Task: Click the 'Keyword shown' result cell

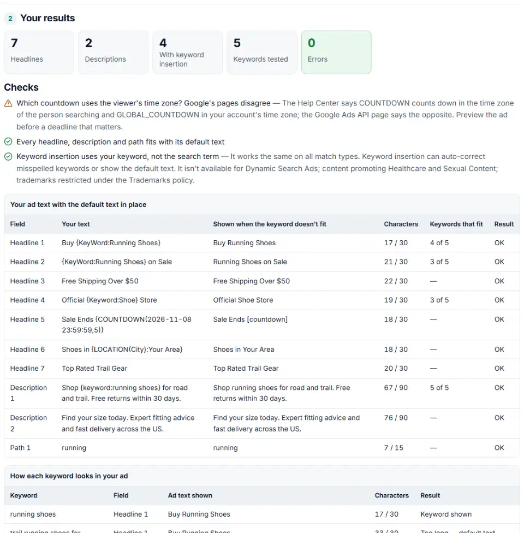Action: point(446,514)
